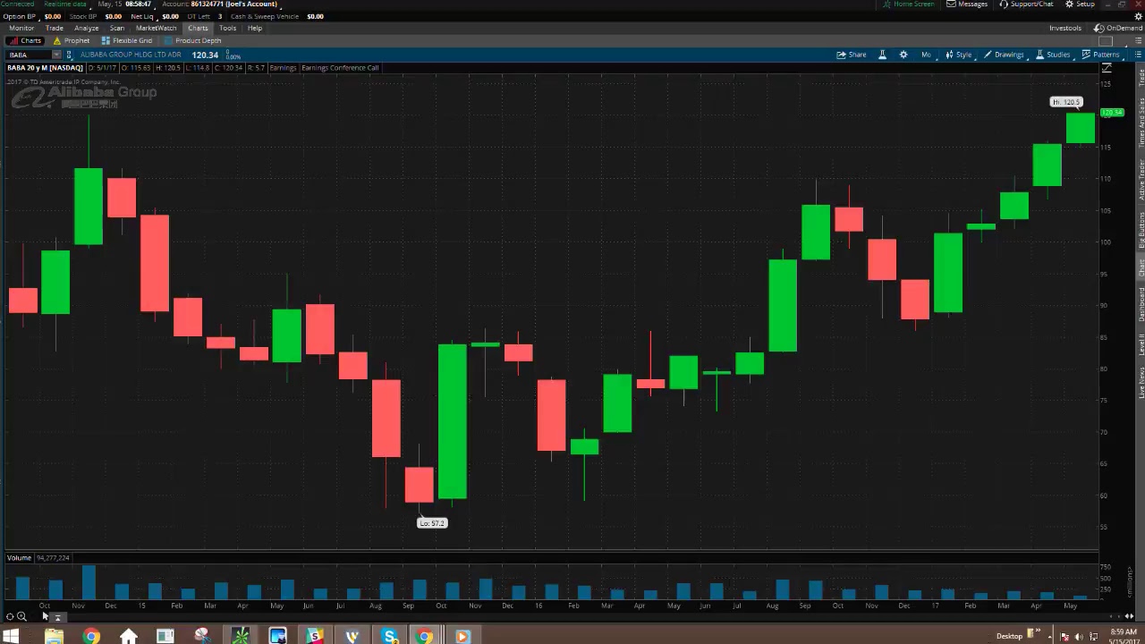The width and height of the screenshot is (1145, 644).
Task: Open File Explorer from the taskbar
Action: click(54, 636)
